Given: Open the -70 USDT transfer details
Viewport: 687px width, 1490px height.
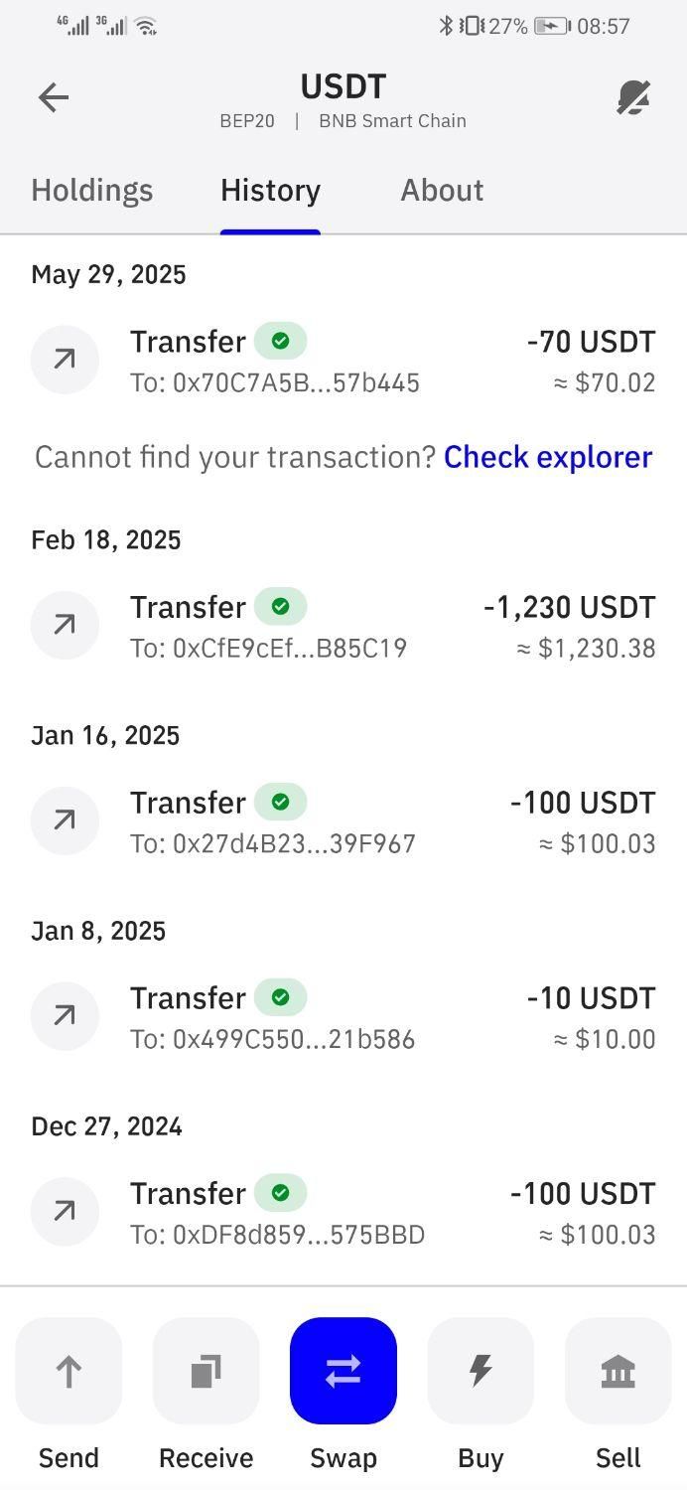Looking at the screenshot, I should (343, 361).
